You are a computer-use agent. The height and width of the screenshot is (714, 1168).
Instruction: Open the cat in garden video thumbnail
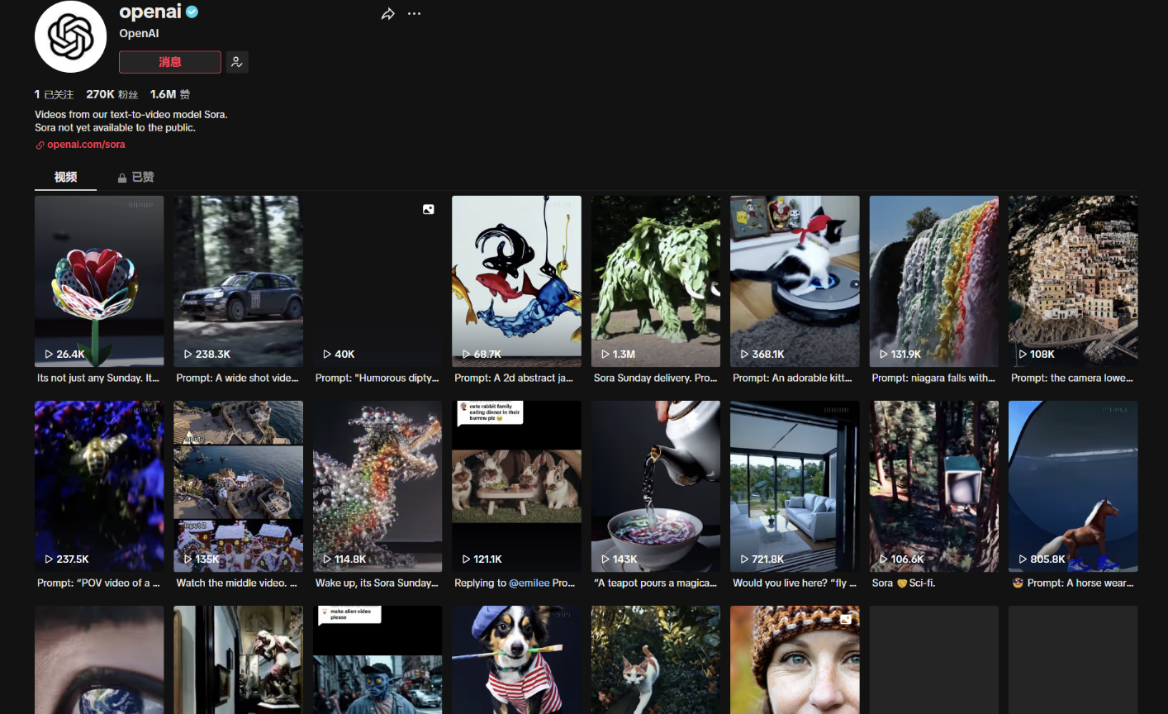(656, 659)
